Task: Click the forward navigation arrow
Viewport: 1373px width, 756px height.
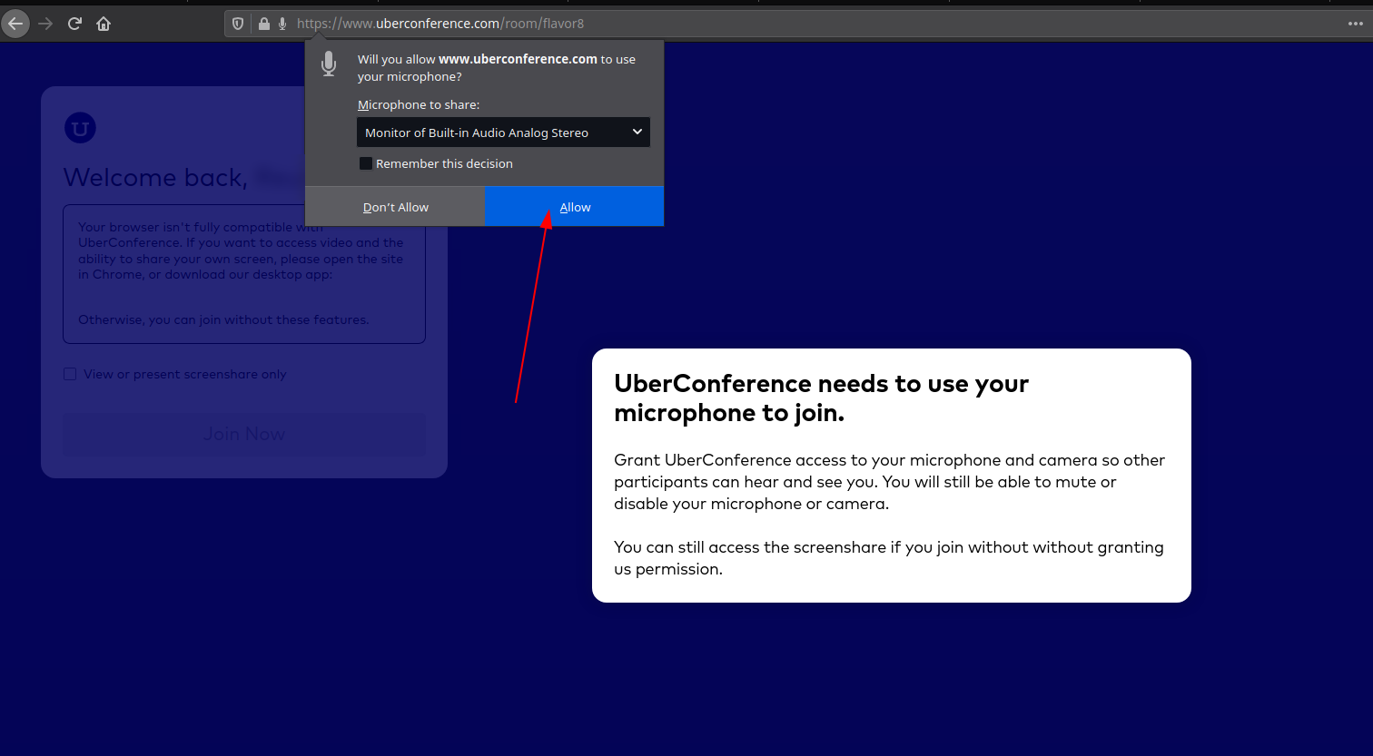Action: [x=45, y=24]
